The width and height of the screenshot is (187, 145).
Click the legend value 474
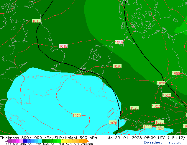tap(9, 144)
